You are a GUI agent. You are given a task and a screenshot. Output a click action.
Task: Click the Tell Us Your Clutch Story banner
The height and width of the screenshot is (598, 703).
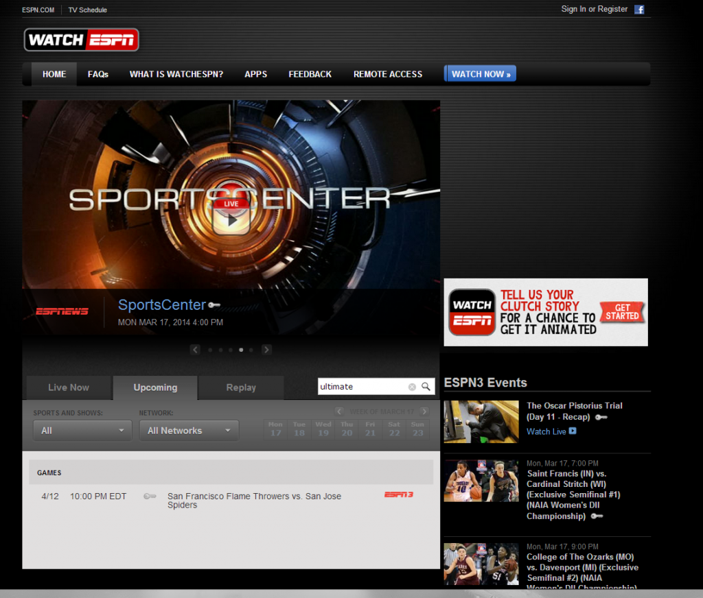coord(546,312)
